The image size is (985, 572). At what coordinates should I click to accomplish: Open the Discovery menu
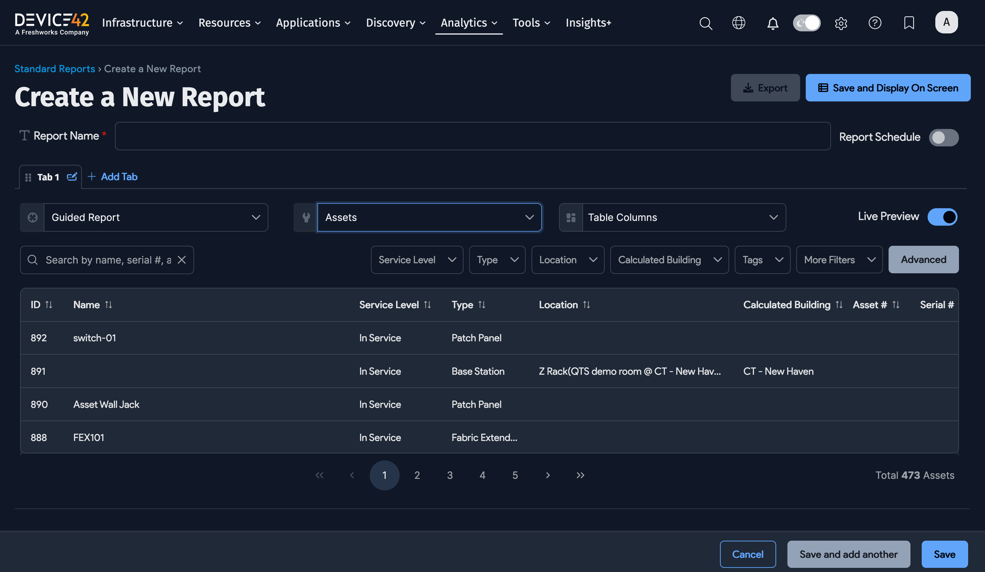coord(395,23)
